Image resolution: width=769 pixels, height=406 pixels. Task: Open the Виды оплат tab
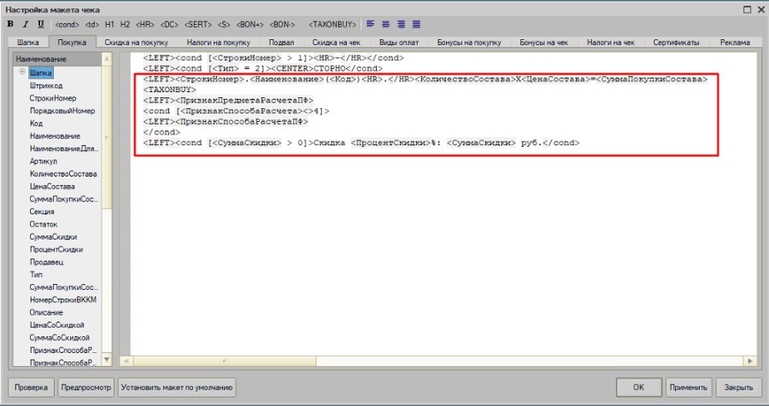click(399, 43)
